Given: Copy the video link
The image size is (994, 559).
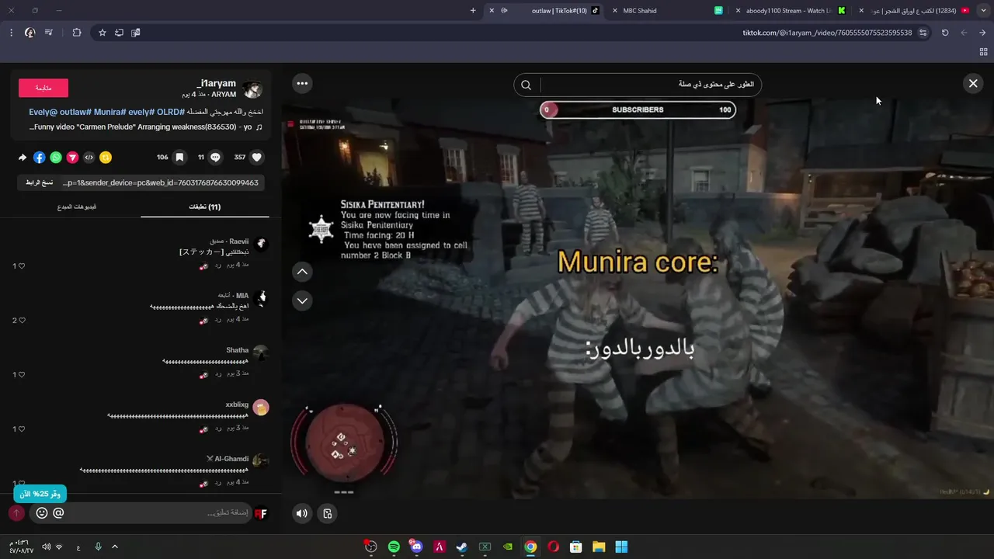Looking at the screenshot, I should point(39,182).
